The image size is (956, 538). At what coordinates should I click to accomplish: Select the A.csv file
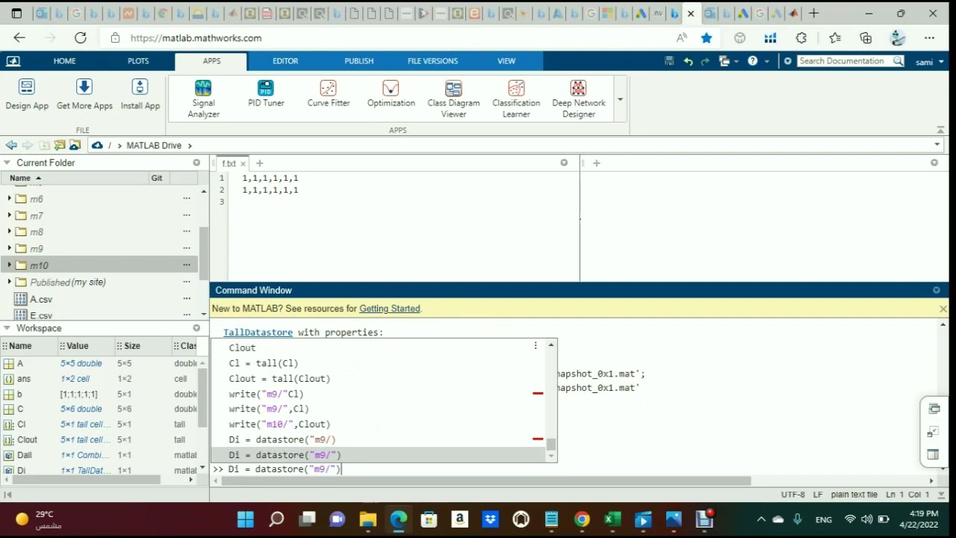pyautogui.click(x=41, y=299)
